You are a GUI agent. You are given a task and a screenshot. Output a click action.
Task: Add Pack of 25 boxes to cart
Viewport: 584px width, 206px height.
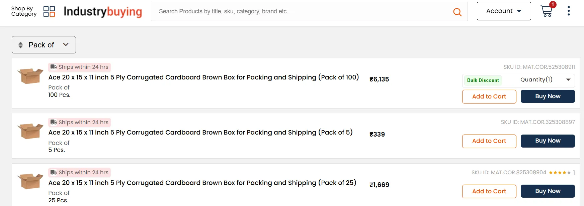coord(489,191)
